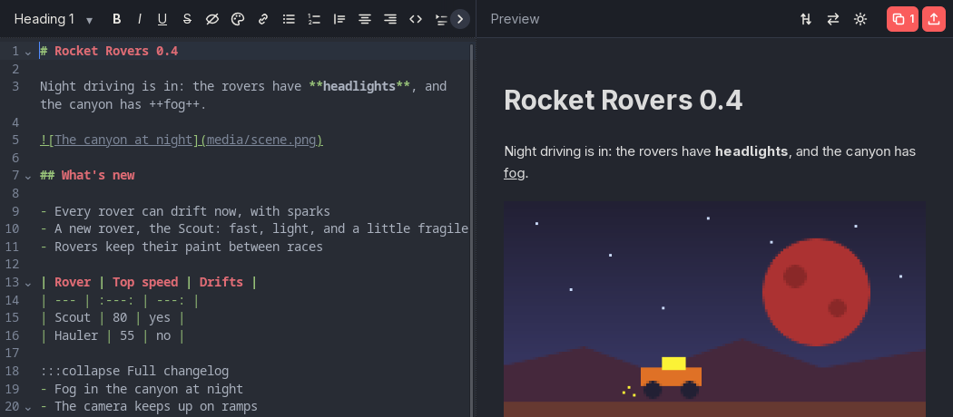Viewport: 953px width, 417px height.
Task: Click the ':::collapse Full changelog' line
Action: pos(134,371)
